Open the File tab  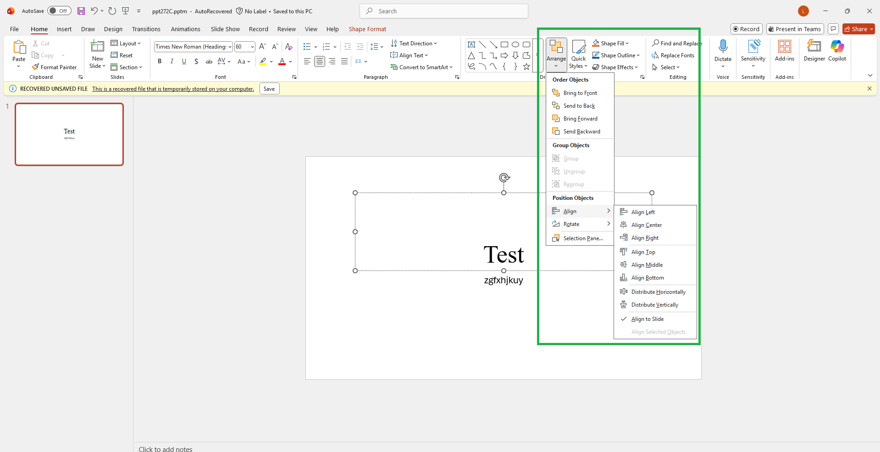pyautogui.click(x=15, y=29)
